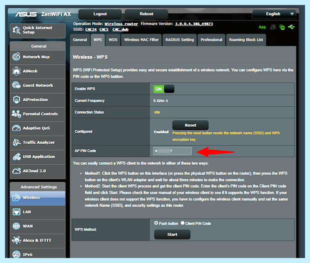Click the USB Application icon
This screenshot has height=263, width=310.
point(16,157)
